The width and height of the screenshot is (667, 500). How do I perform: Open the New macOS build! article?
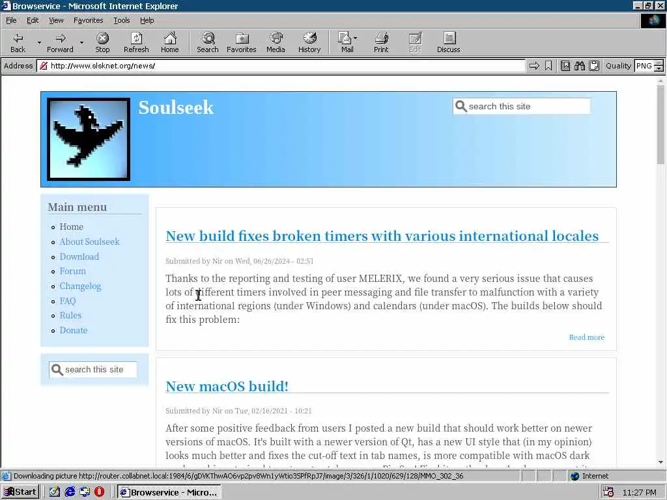tap(227, 387)
